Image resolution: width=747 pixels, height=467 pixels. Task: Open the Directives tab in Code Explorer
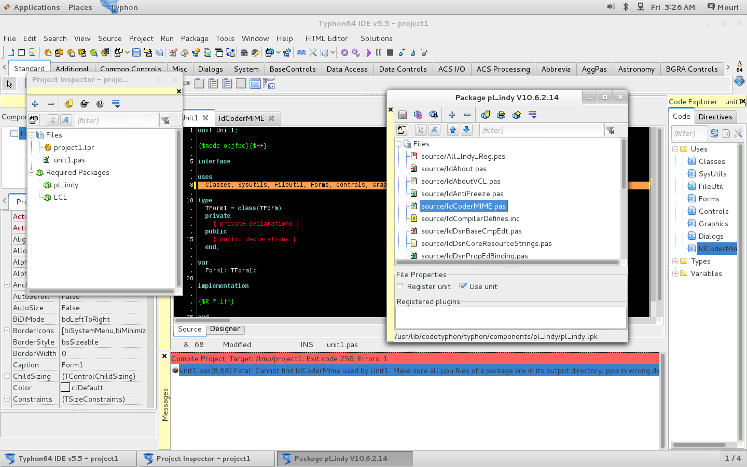pos(715,117)
